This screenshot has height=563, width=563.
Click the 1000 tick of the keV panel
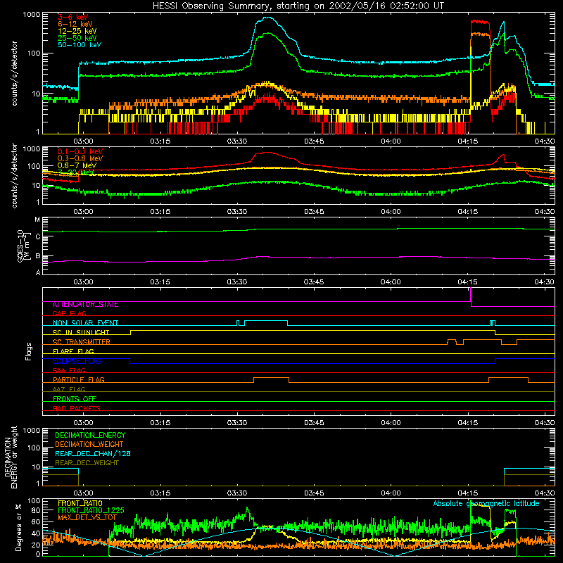coord(31,15)
